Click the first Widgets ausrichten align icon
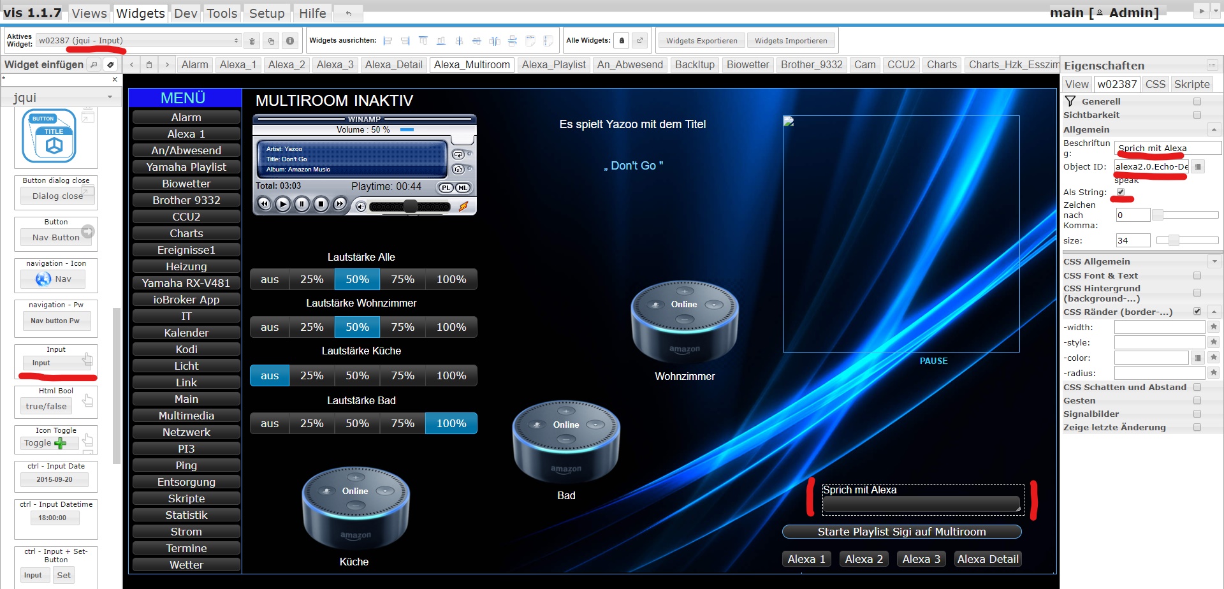Viewport: 1224px width, 589px height. click(388, 41)
